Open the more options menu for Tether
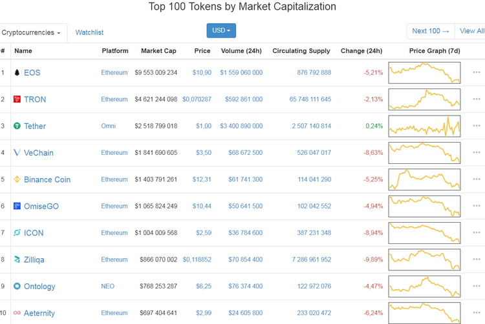Screen dimensions: 485x324 pyautogui.click(x=477, y=126)
